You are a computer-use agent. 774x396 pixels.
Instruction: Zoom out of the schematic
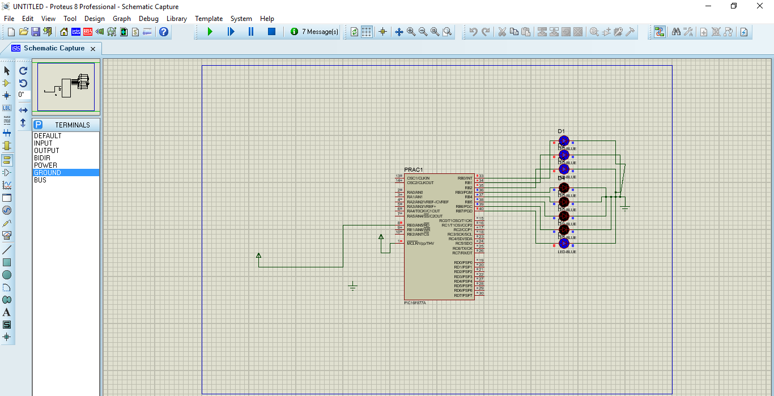pyautogui.click(x=423, y=32)
